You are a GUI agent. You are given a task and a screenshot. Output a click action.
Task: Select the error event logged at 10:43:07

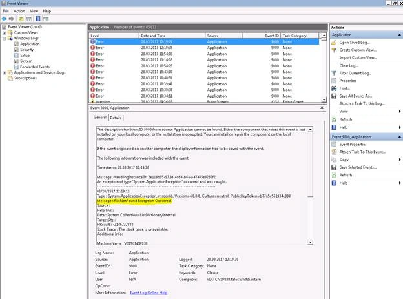[x=204, y=72]
